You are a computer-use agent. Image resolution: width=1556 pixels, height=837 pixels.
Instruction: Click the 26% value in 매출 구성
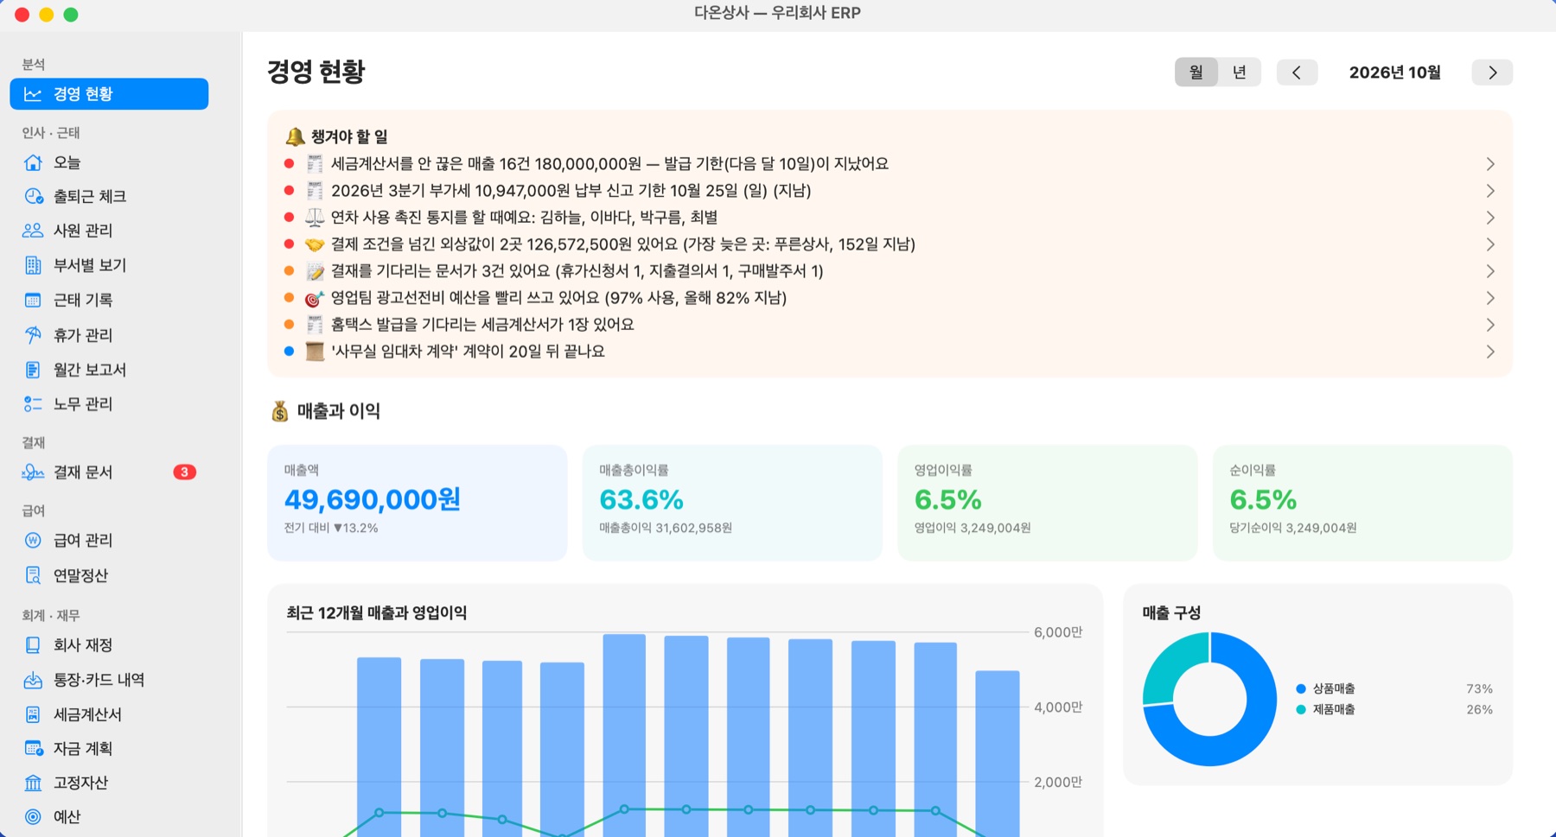[x=1479, y=710]
